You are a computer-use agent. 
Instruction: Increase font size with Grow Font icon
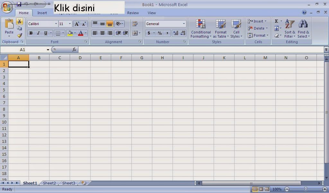click(77, 24)
